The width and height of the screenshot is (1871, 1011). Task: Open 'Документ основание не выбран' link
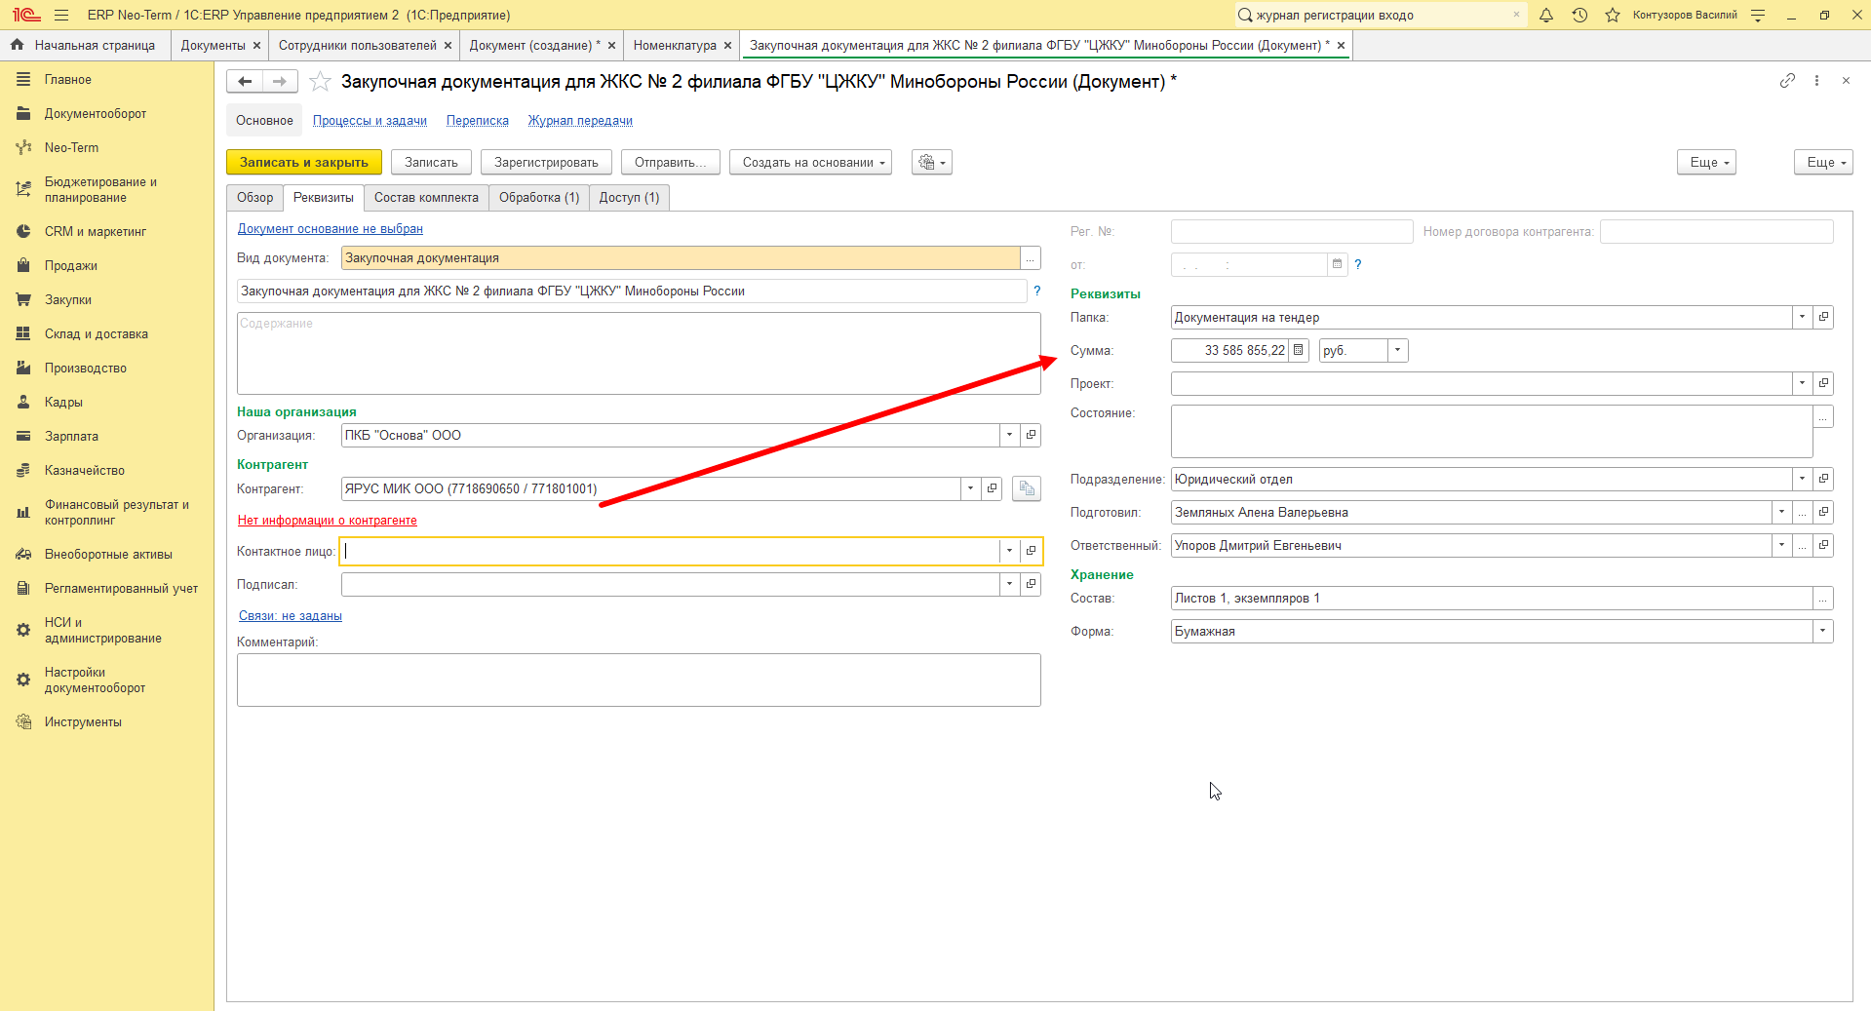click(x=331, y=229)
